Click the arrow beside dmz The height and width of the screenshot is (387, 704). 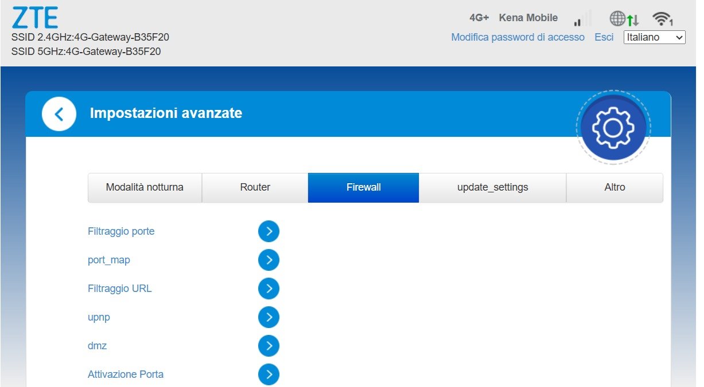tap(269, 346)
